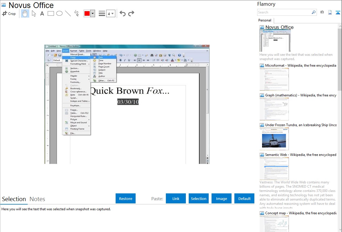Image resolution: width=342 pixels, height=232 pixels.
Task: Click the Novus Office title in sidebar list
Action: tap(279, 27)
